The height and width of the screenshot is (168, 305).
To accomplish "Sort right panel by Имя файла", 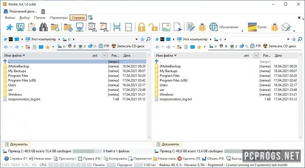I will (x=166, y=55).
